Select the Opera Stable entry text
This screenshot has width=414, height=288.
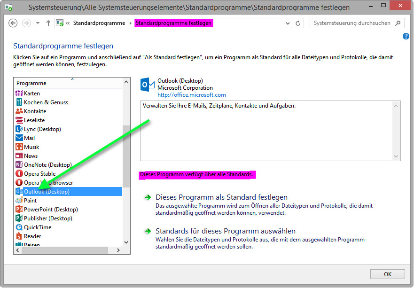pos(40,174)
